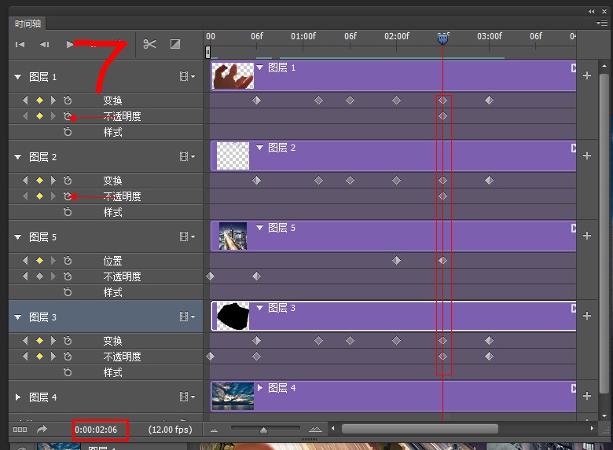
Task: Toggle stopwatch for 图层 1 不透明度
Action: tap(68, 116)
